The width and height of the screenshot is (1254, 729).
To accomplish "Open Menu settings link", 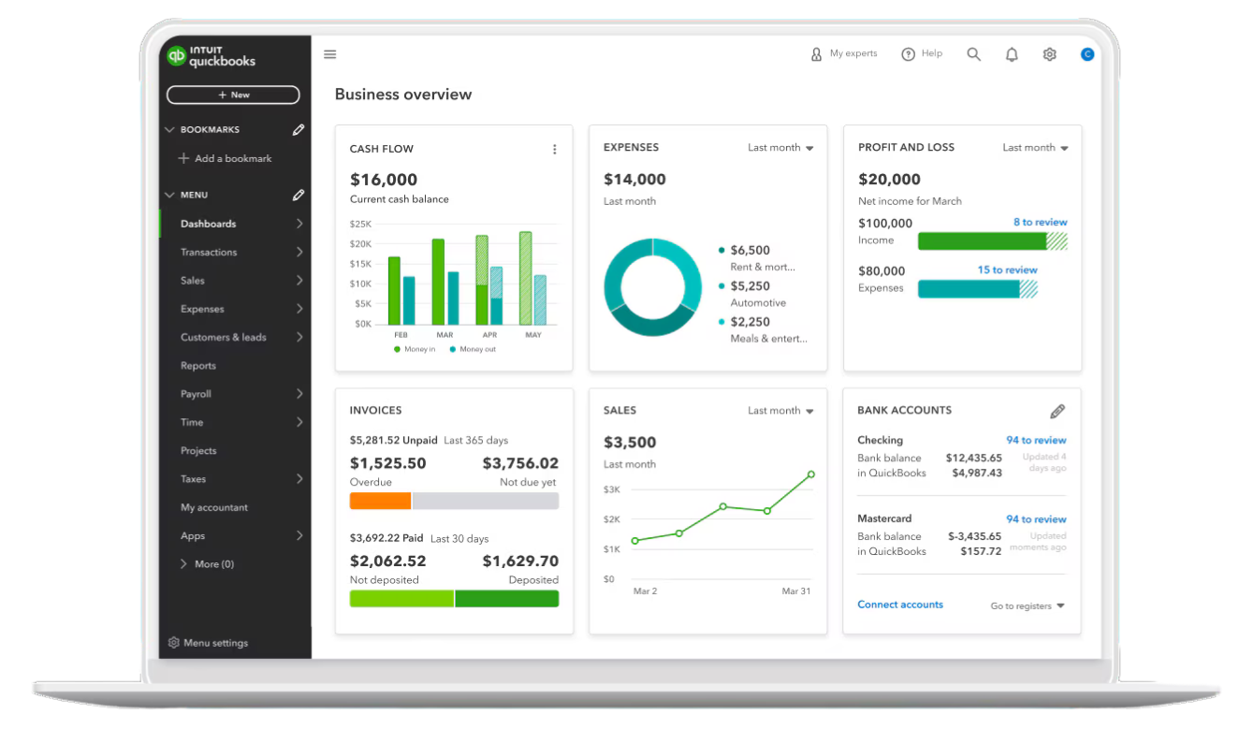I will click(216, 644).
